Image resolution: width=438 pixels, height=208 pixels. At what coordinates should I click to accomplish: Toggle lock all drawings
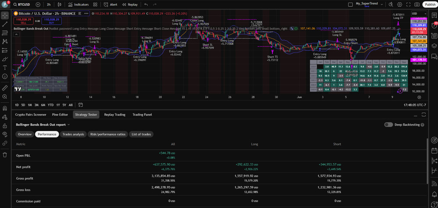(x=5, y=125)
